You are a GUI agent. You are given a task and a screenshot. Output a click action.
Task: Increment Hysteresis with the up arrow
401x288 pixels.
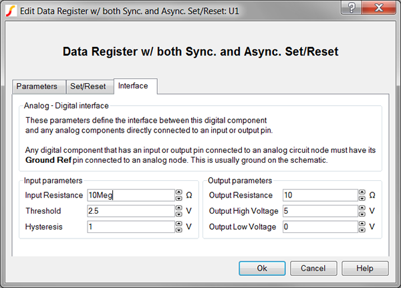(x=179, y=224)
